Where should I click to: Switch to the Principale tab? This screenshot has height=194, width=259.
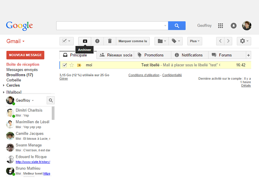click(x=78, y=55)
